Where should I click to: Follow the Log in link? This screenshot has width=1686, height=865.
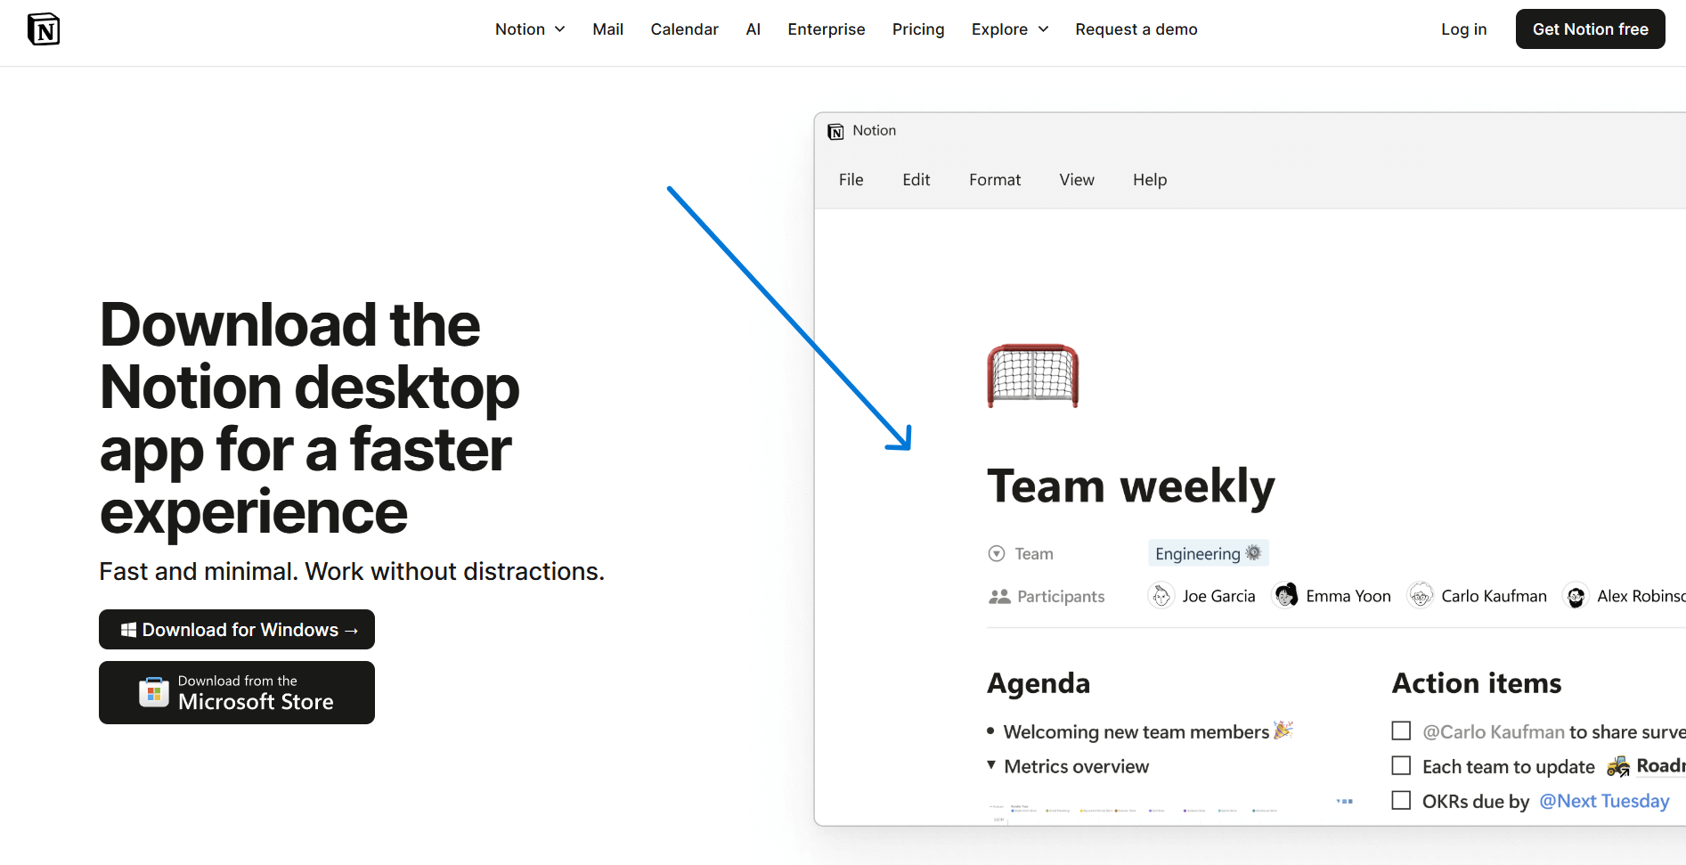pyautogui.click(x=1463, y=29)
